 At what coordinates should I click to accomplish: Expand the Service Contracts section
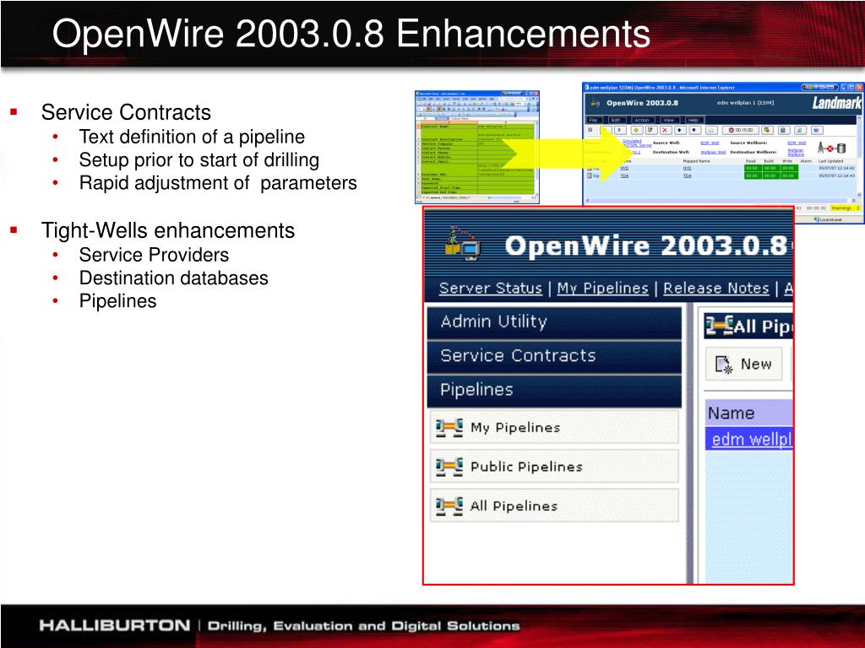554,356
